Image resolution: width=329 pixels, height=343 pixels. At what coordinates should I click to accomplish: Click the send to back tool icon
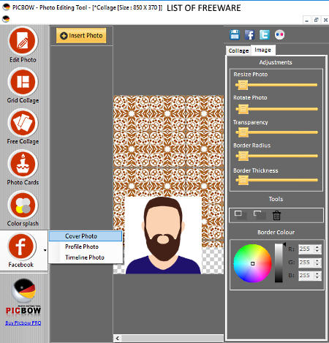pos(259,215)
